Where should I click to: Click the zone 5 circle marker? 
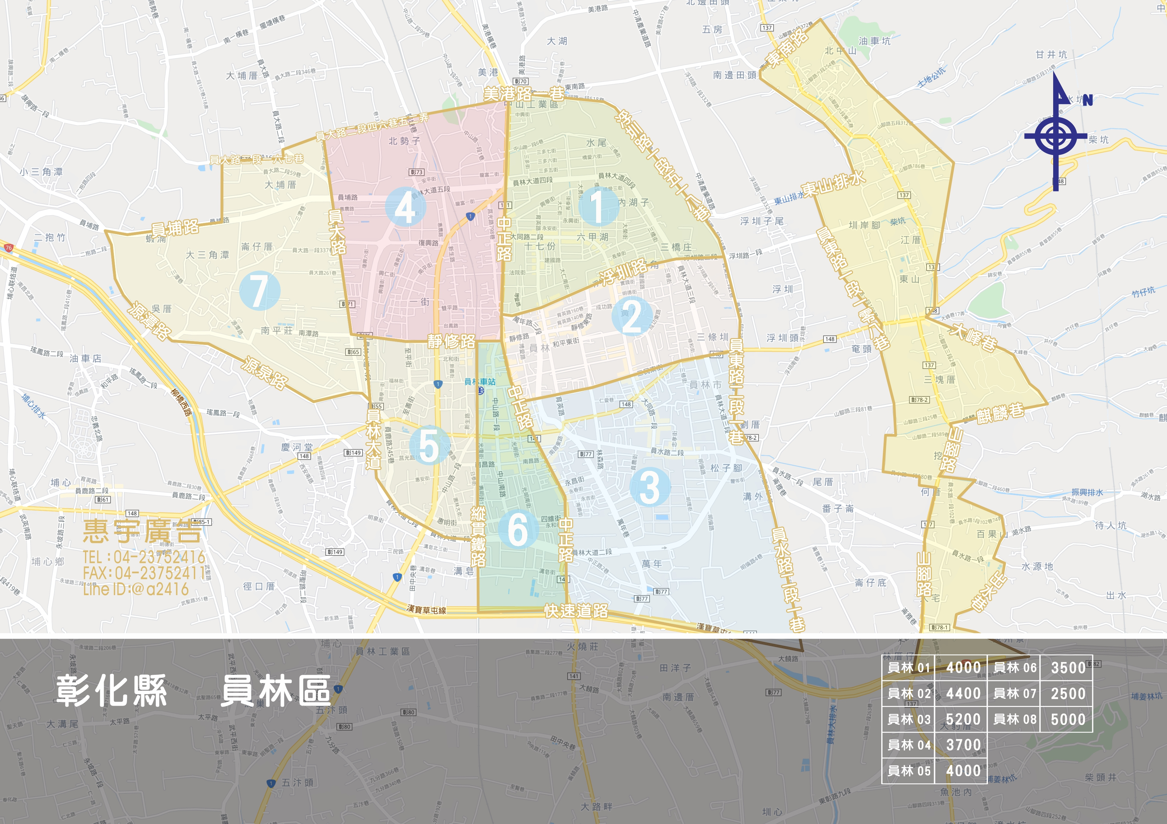click(429, 446)
